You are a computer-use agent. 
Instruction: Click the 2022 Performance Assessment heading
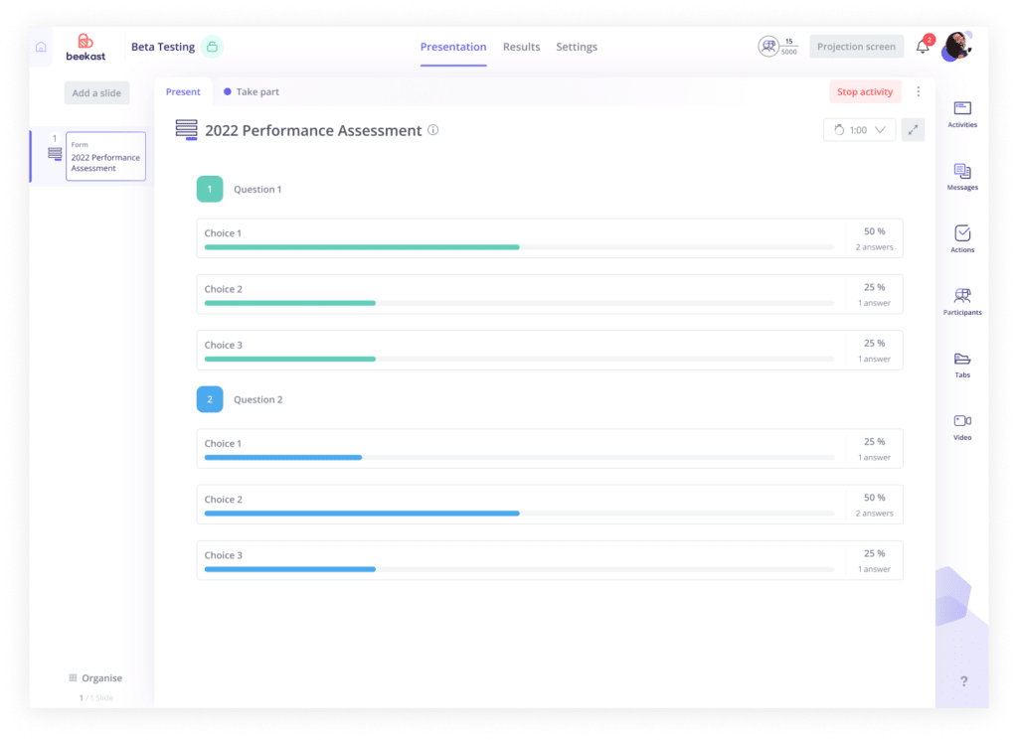coord(313,130)
